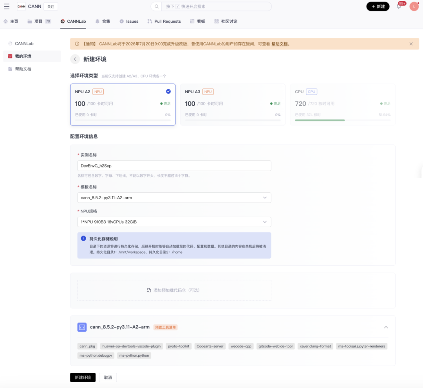The height and width of the screenshot is (388, 423).
Task: Open the hamburger menu icon
Action: coord(7,7)
